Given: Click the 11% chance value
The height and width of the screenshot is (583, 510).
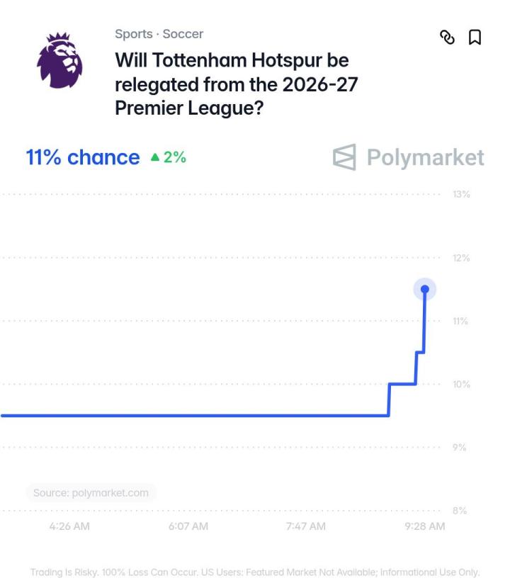Looking at the screenshot, I should [x=83, y=157].
